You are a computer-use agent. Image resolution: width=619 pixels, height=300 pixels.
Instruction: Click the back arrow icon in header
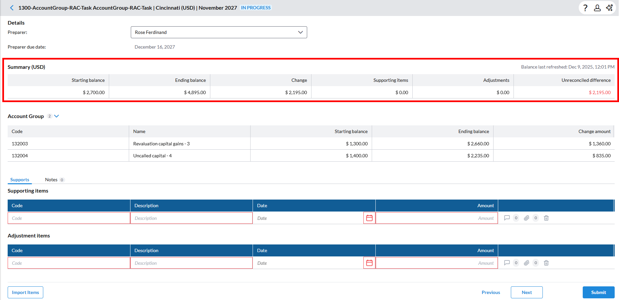tap(12, 8)
